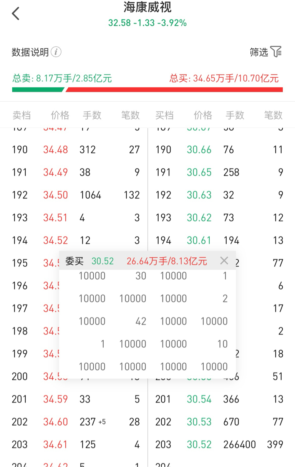Select buy price 30.66

pos(199,150)
